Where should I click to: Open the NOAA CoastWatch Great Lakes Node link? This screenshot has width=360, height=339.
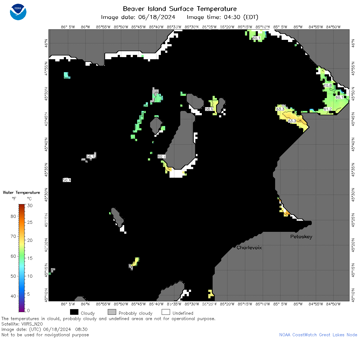click(318, 335)
